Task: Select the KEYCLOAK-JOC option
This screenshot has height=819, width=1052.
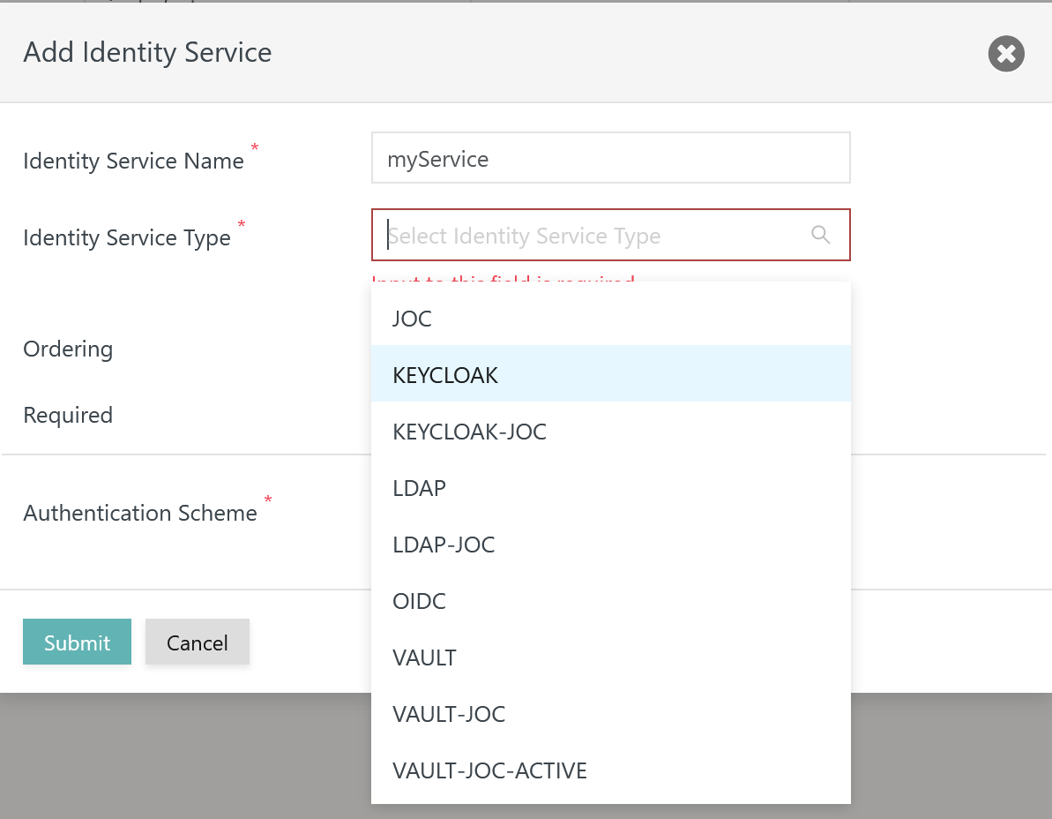Action: pos(610,431)
